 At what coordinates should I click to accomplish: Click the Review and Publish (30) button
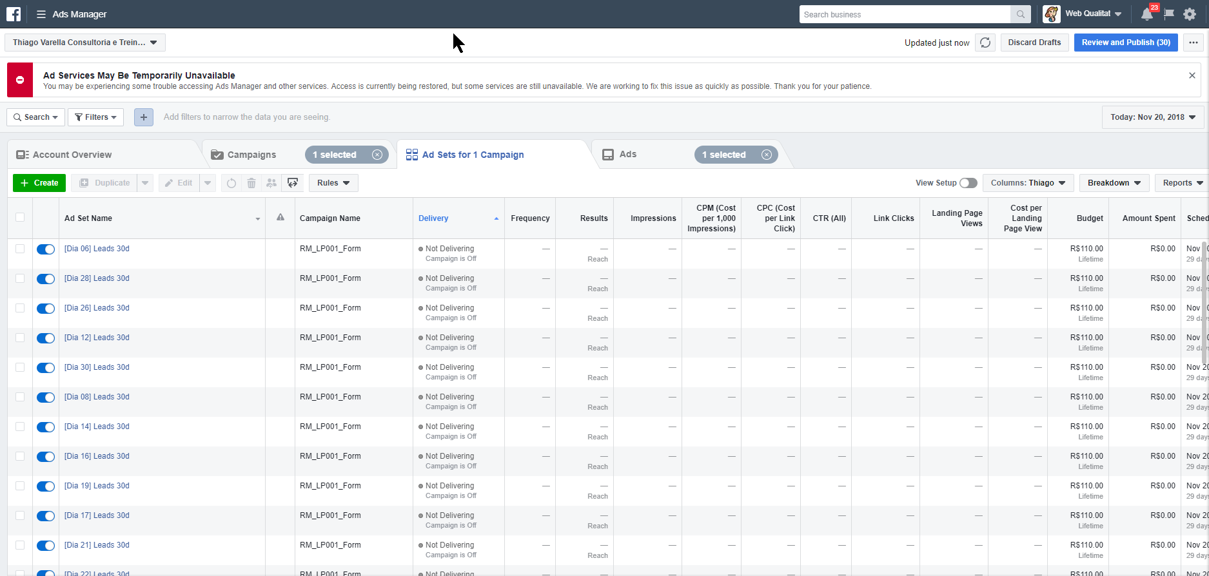pyautogui.click(x=1126, y=43)
